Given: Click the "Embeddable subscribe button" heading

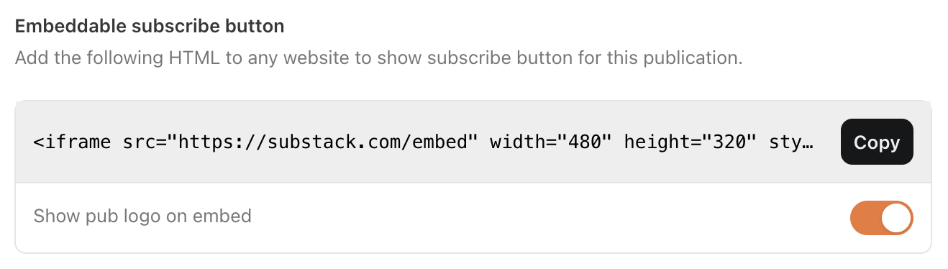Looking at the screenshot, I should (150, 27).
